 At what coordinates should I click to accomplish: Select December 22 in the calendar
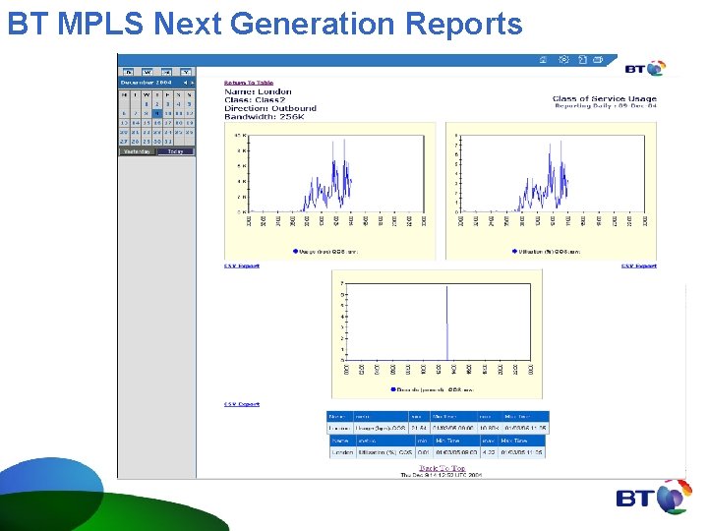[x=147, y=133]
